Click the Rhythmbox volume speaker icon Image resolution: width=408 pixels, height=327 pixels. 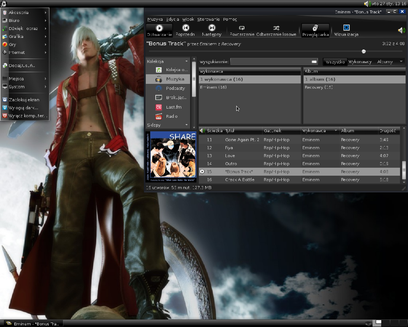click(x=401, y=30)
